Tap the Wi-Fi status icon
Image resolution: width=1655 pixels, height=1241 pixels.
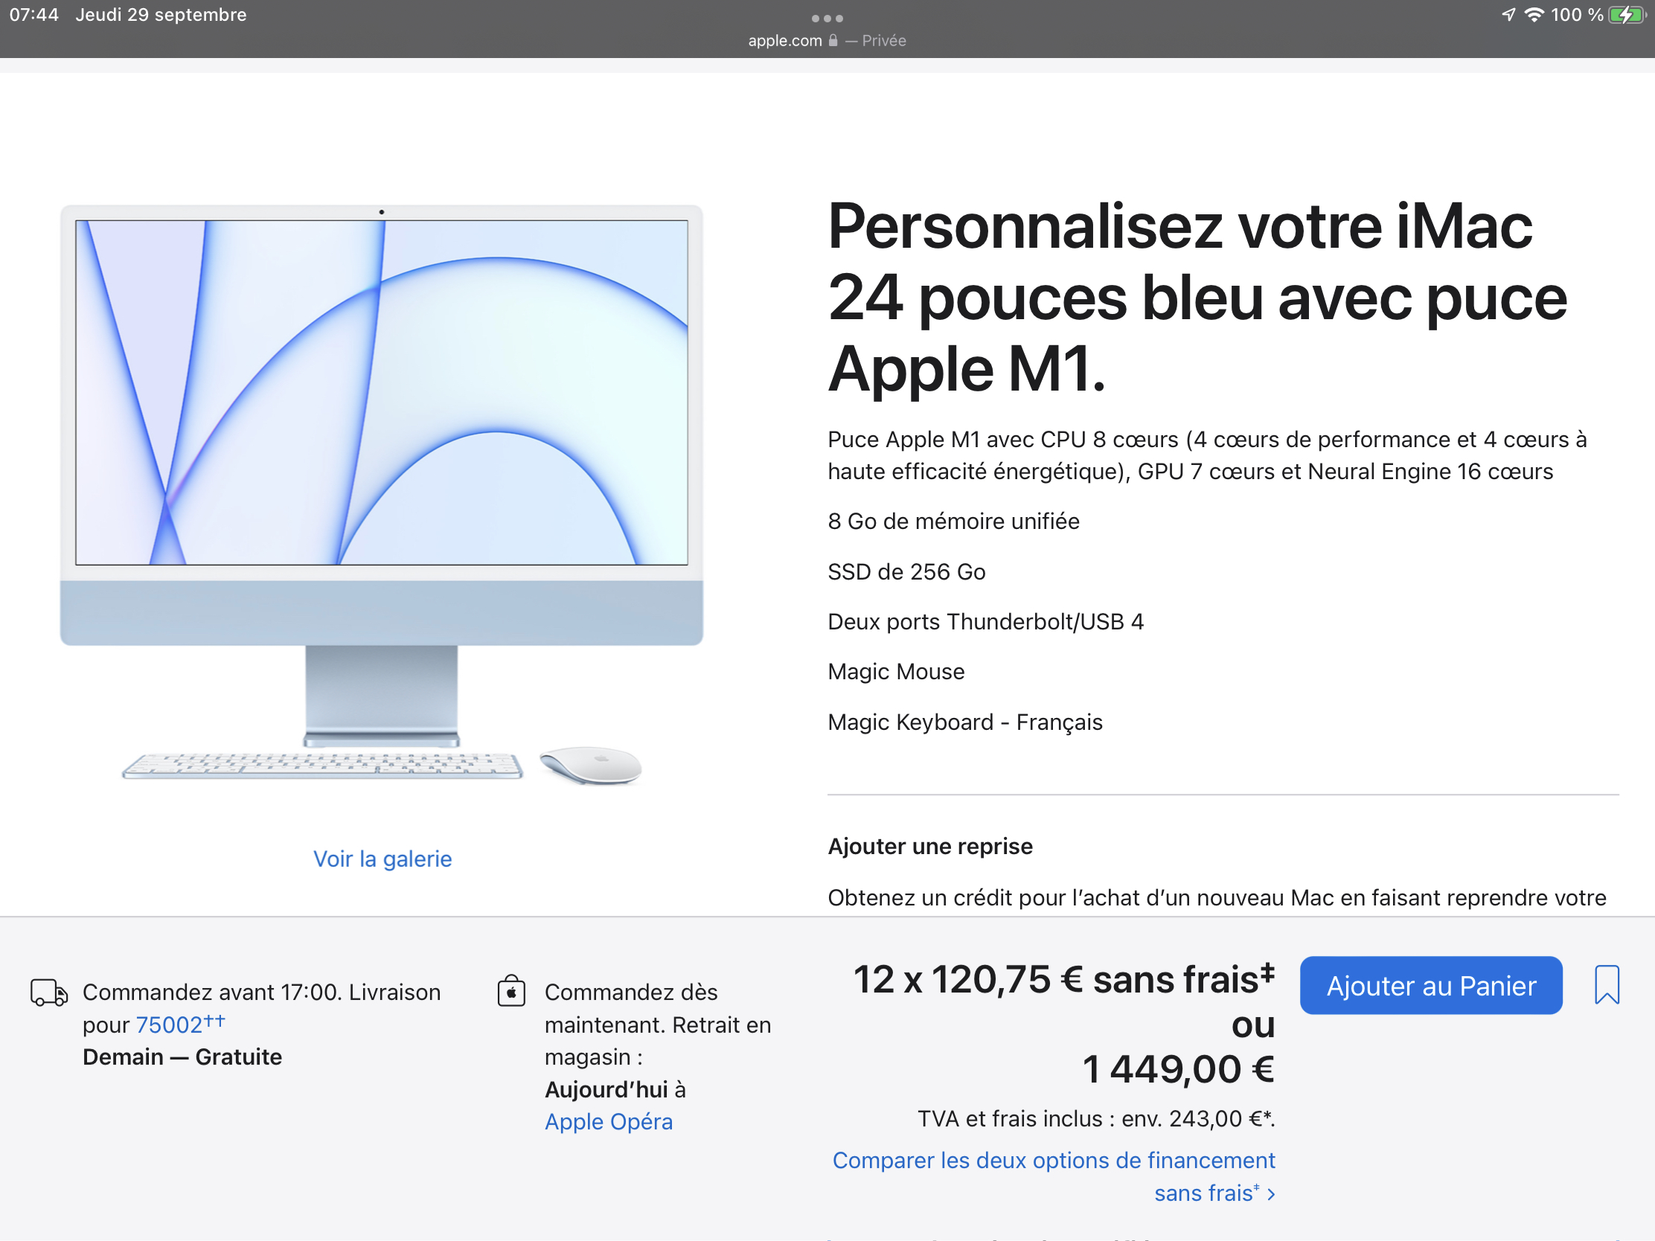point(1534,15)
